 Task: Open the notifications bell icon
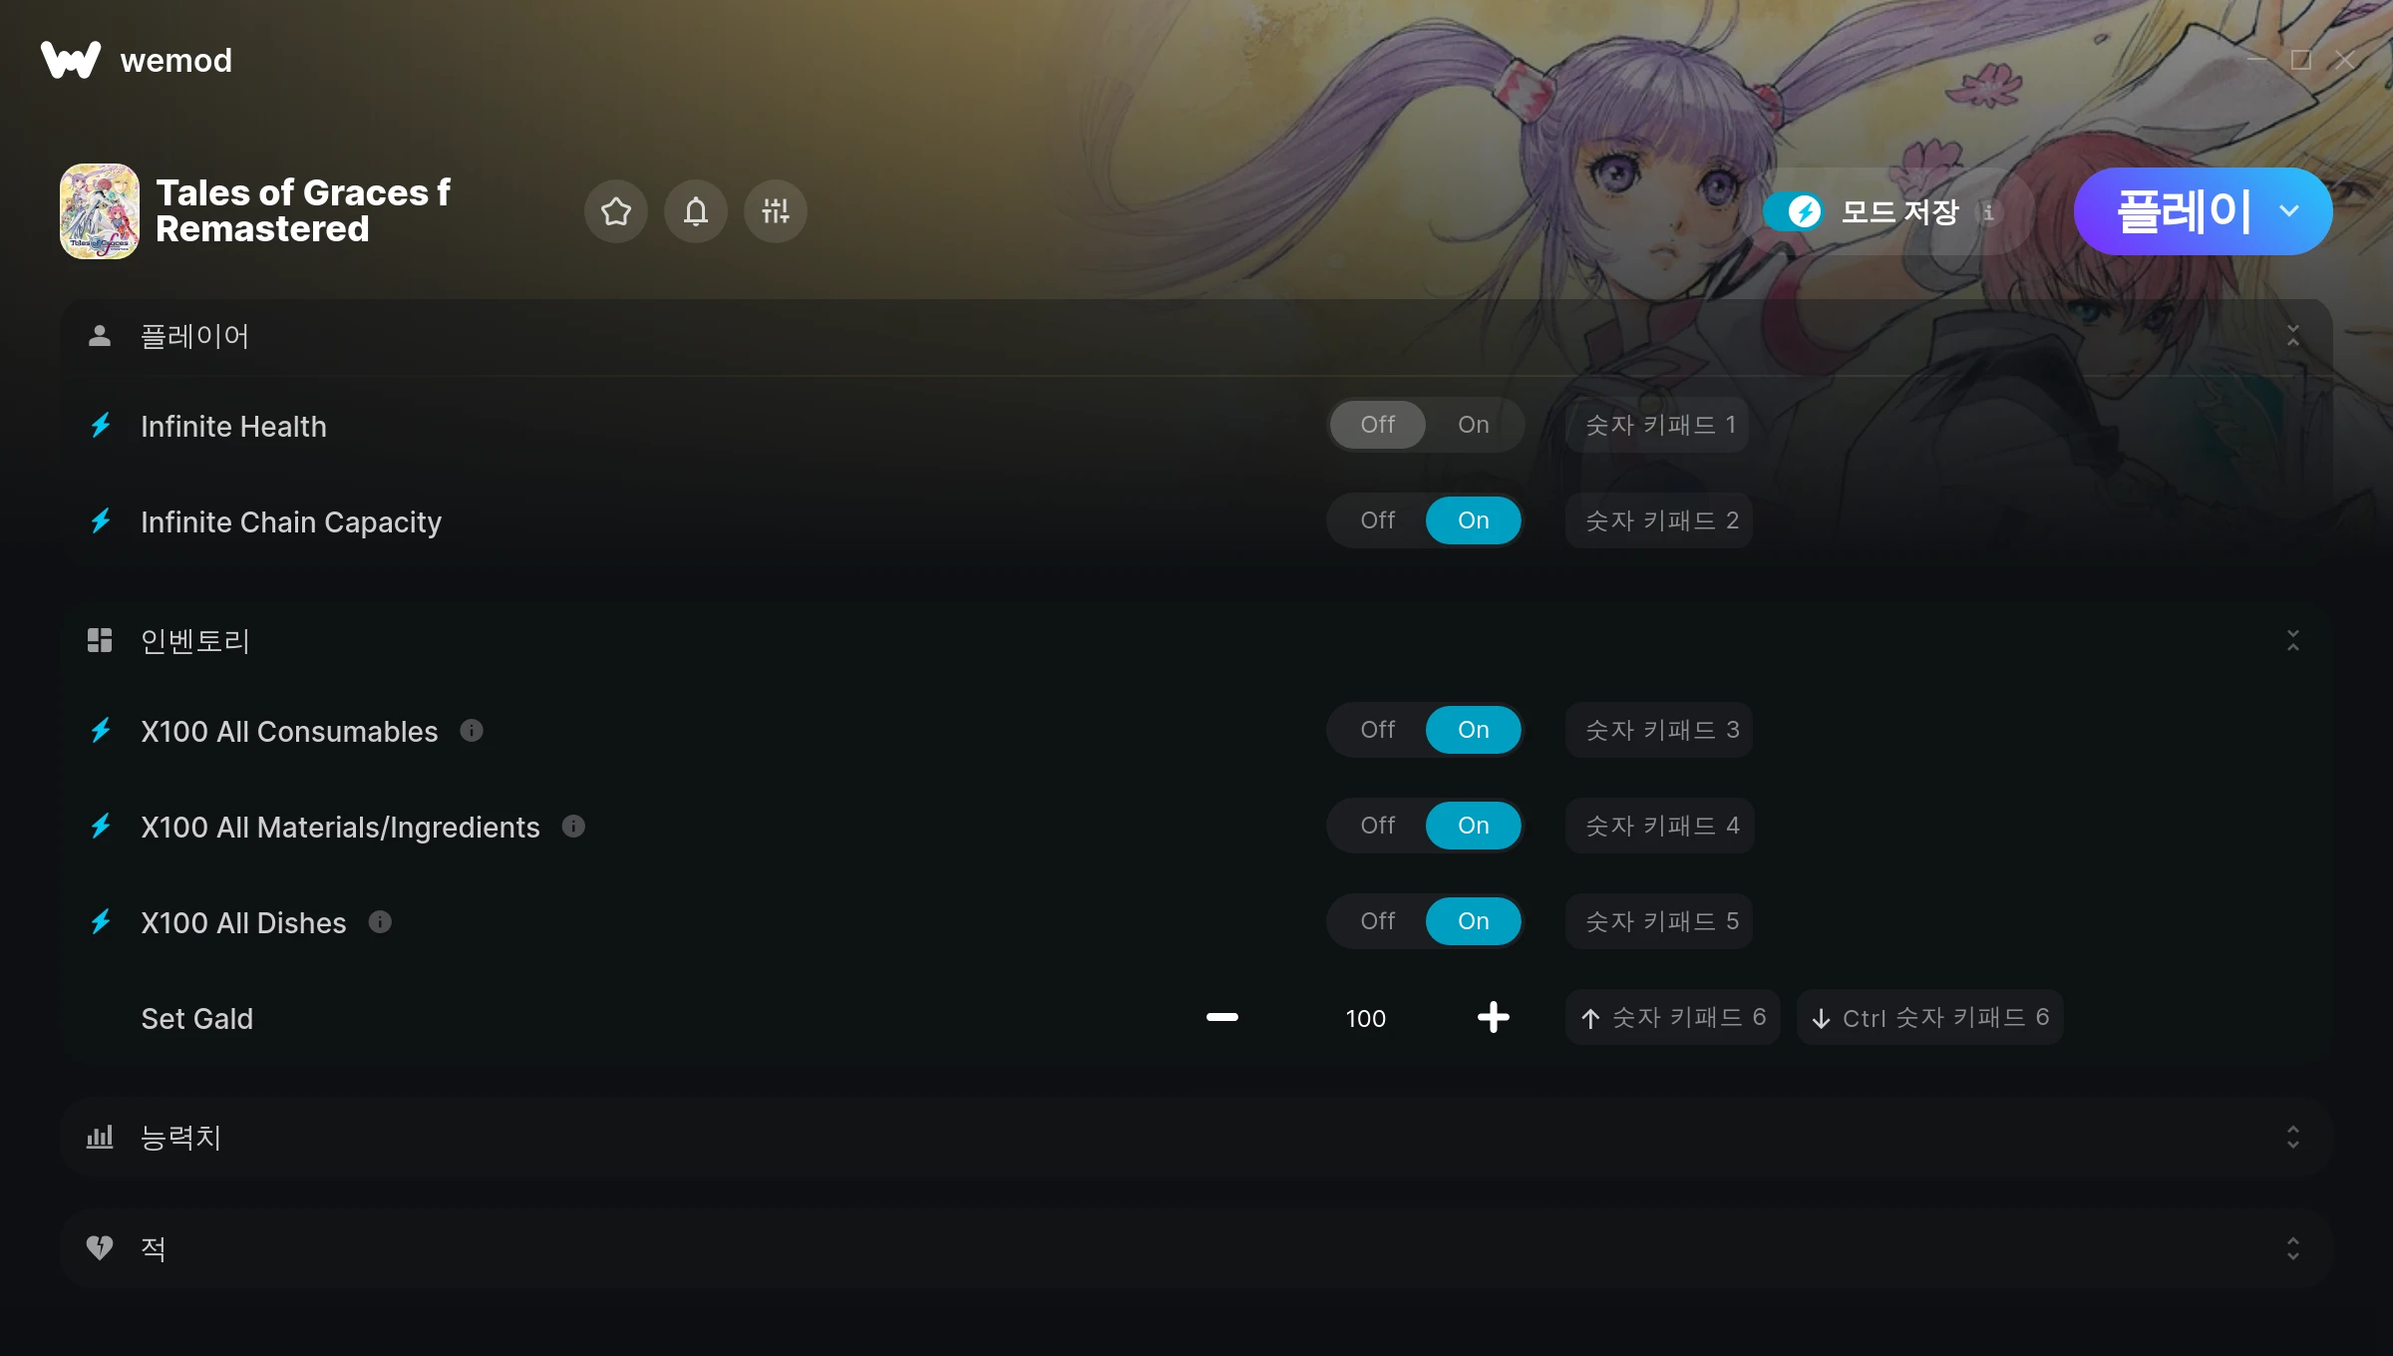696,211
